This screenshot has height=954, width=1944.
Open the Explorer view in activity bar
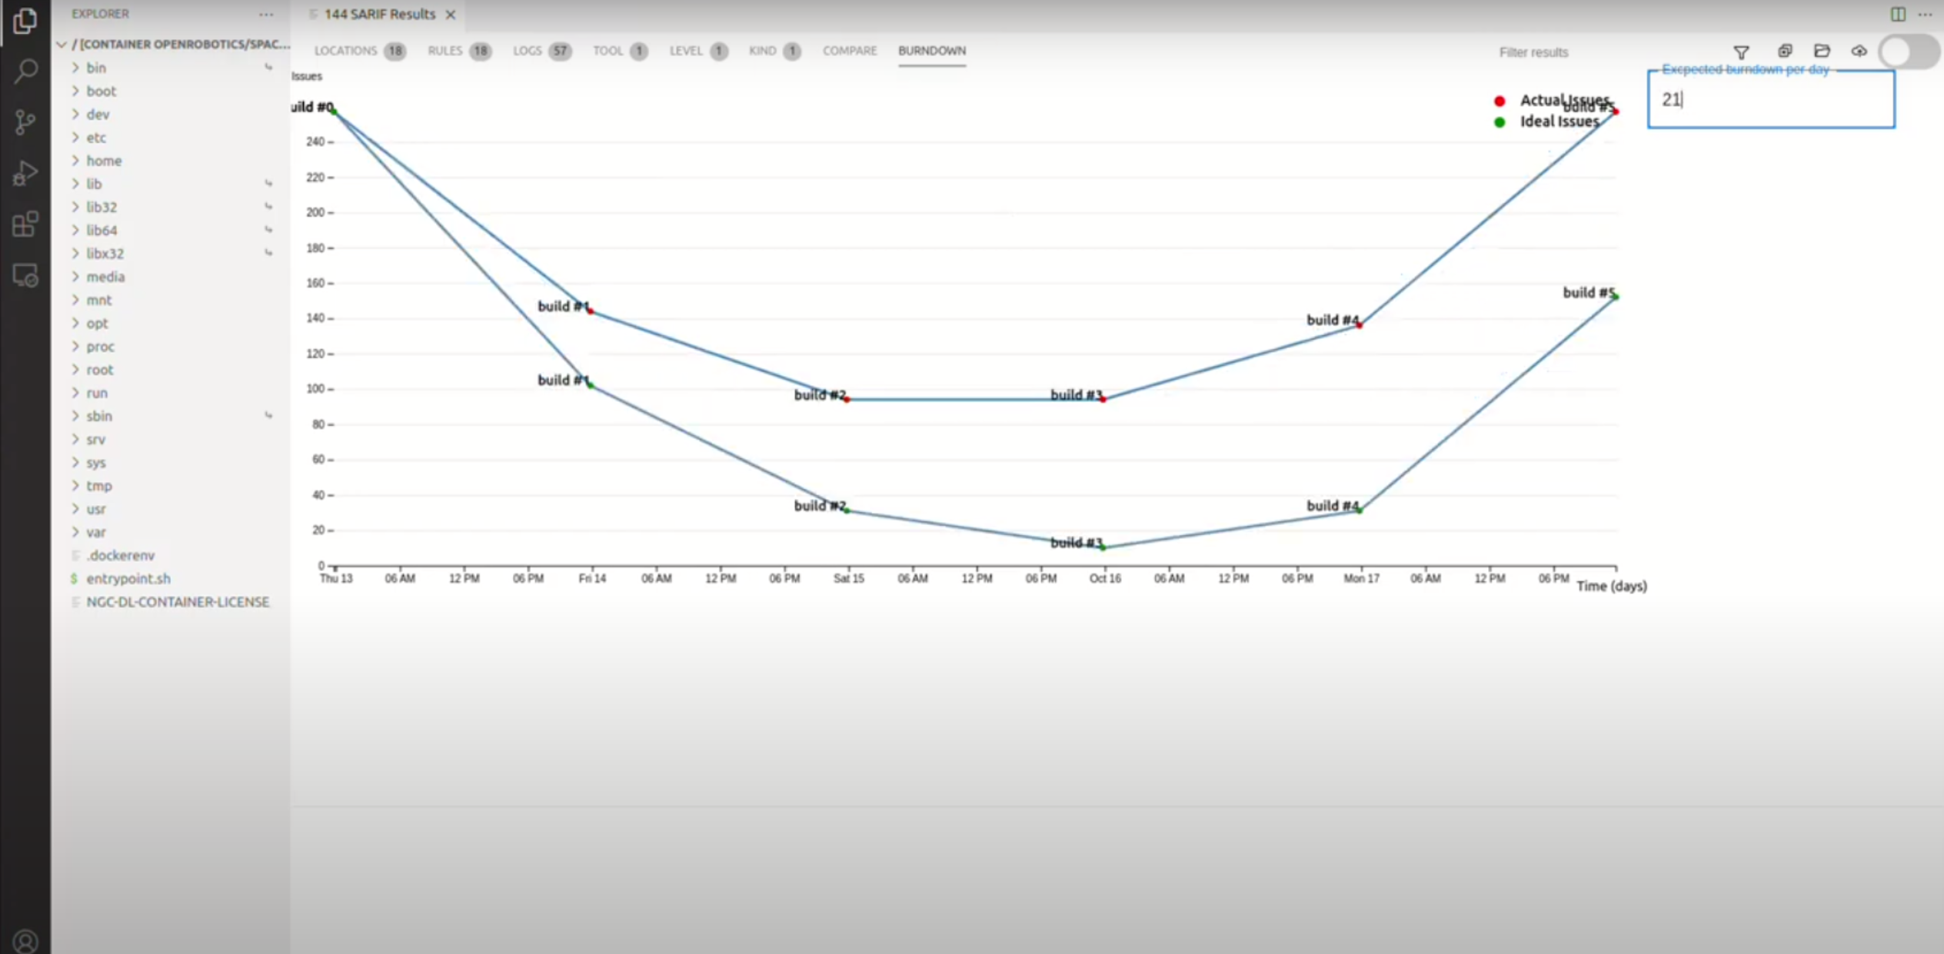point(25,22)
